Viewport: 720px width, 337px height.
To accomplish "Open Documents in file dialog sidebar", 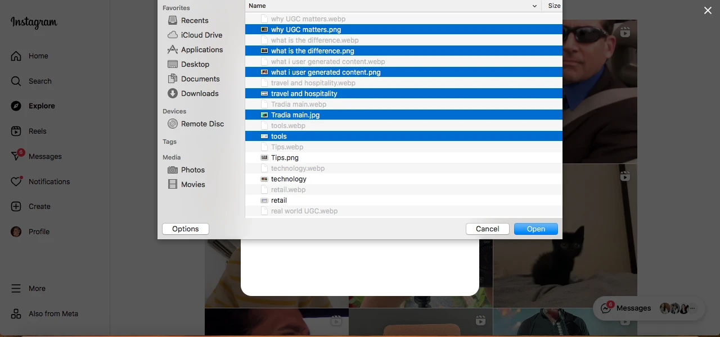I will coord(200,79).
